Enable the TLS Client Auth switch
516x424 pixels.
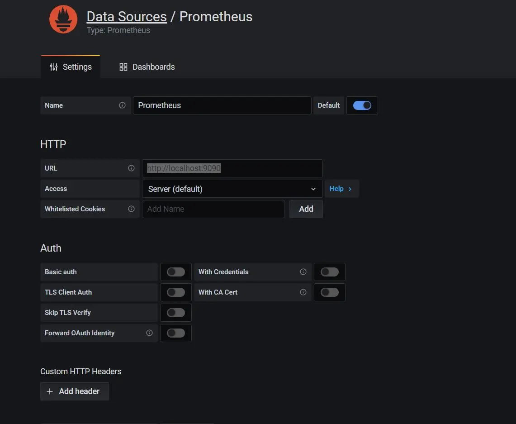pyautogui.click(x=175, y=292)
